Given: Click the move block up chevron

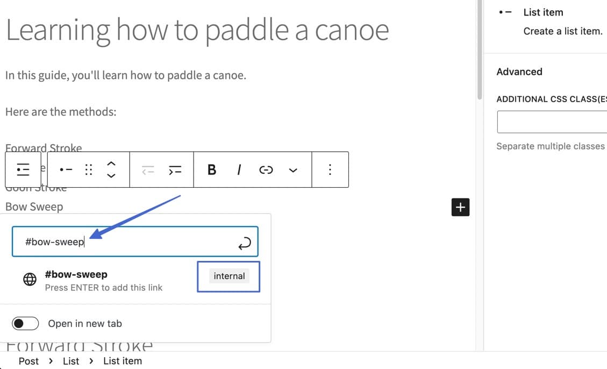Looking at the screenshot, I should click(x=111, y=164).
